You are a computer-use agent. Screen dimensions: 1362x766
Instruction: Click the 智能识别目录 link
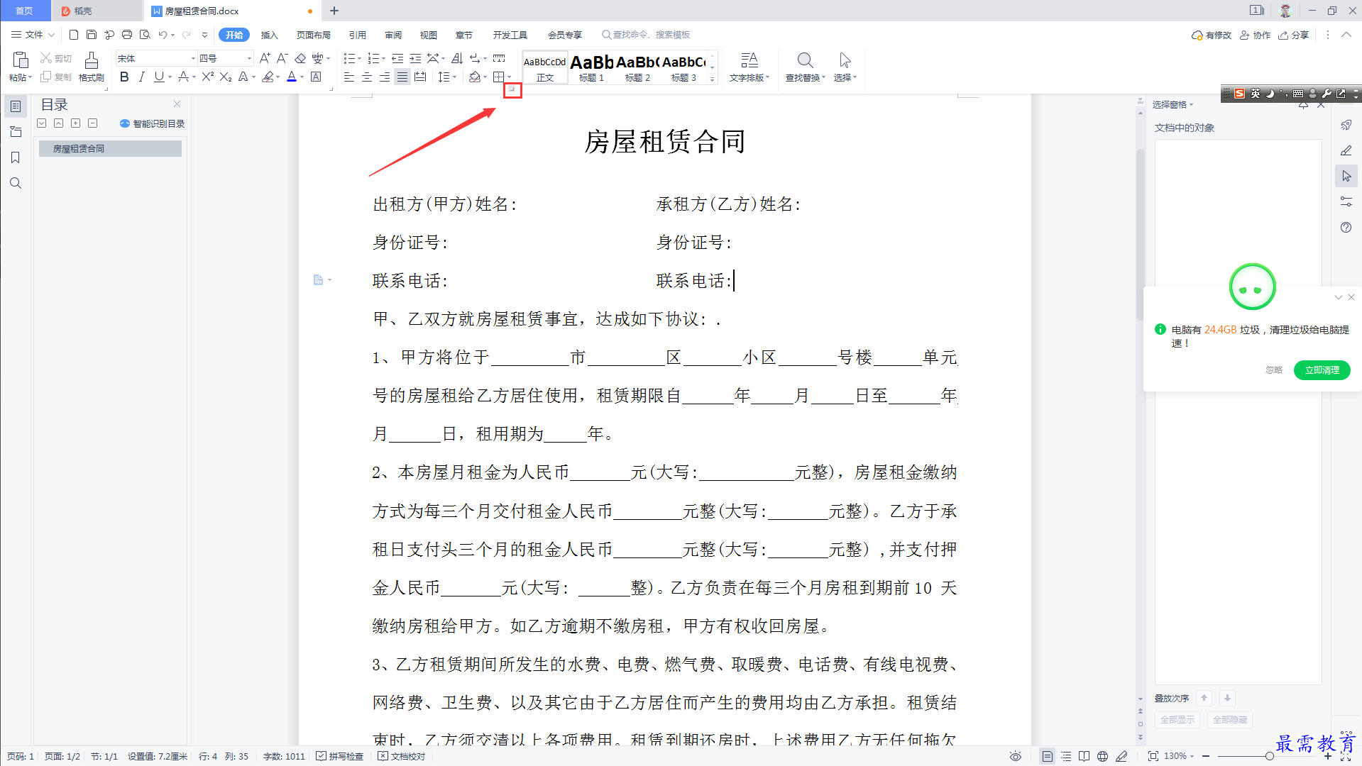coord(153,123)
